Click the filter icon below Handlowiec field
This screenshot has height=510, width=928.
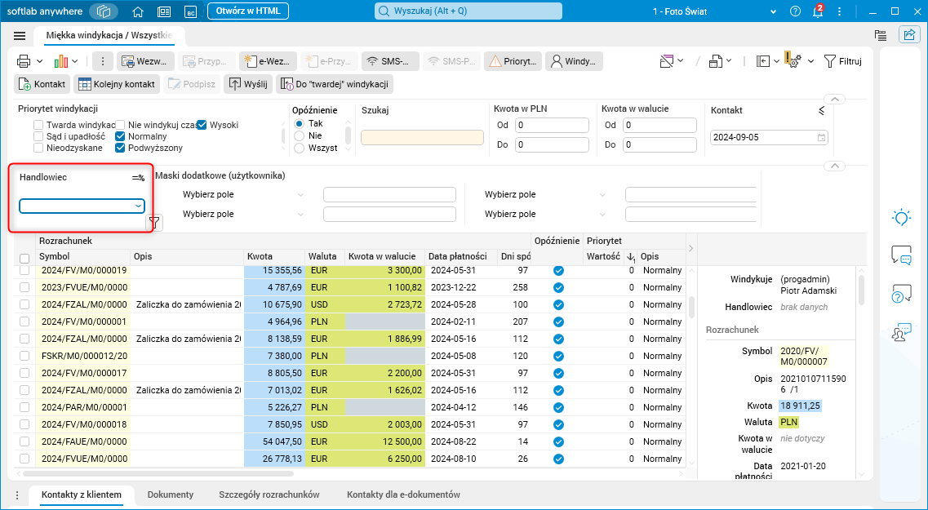(154, 222)
